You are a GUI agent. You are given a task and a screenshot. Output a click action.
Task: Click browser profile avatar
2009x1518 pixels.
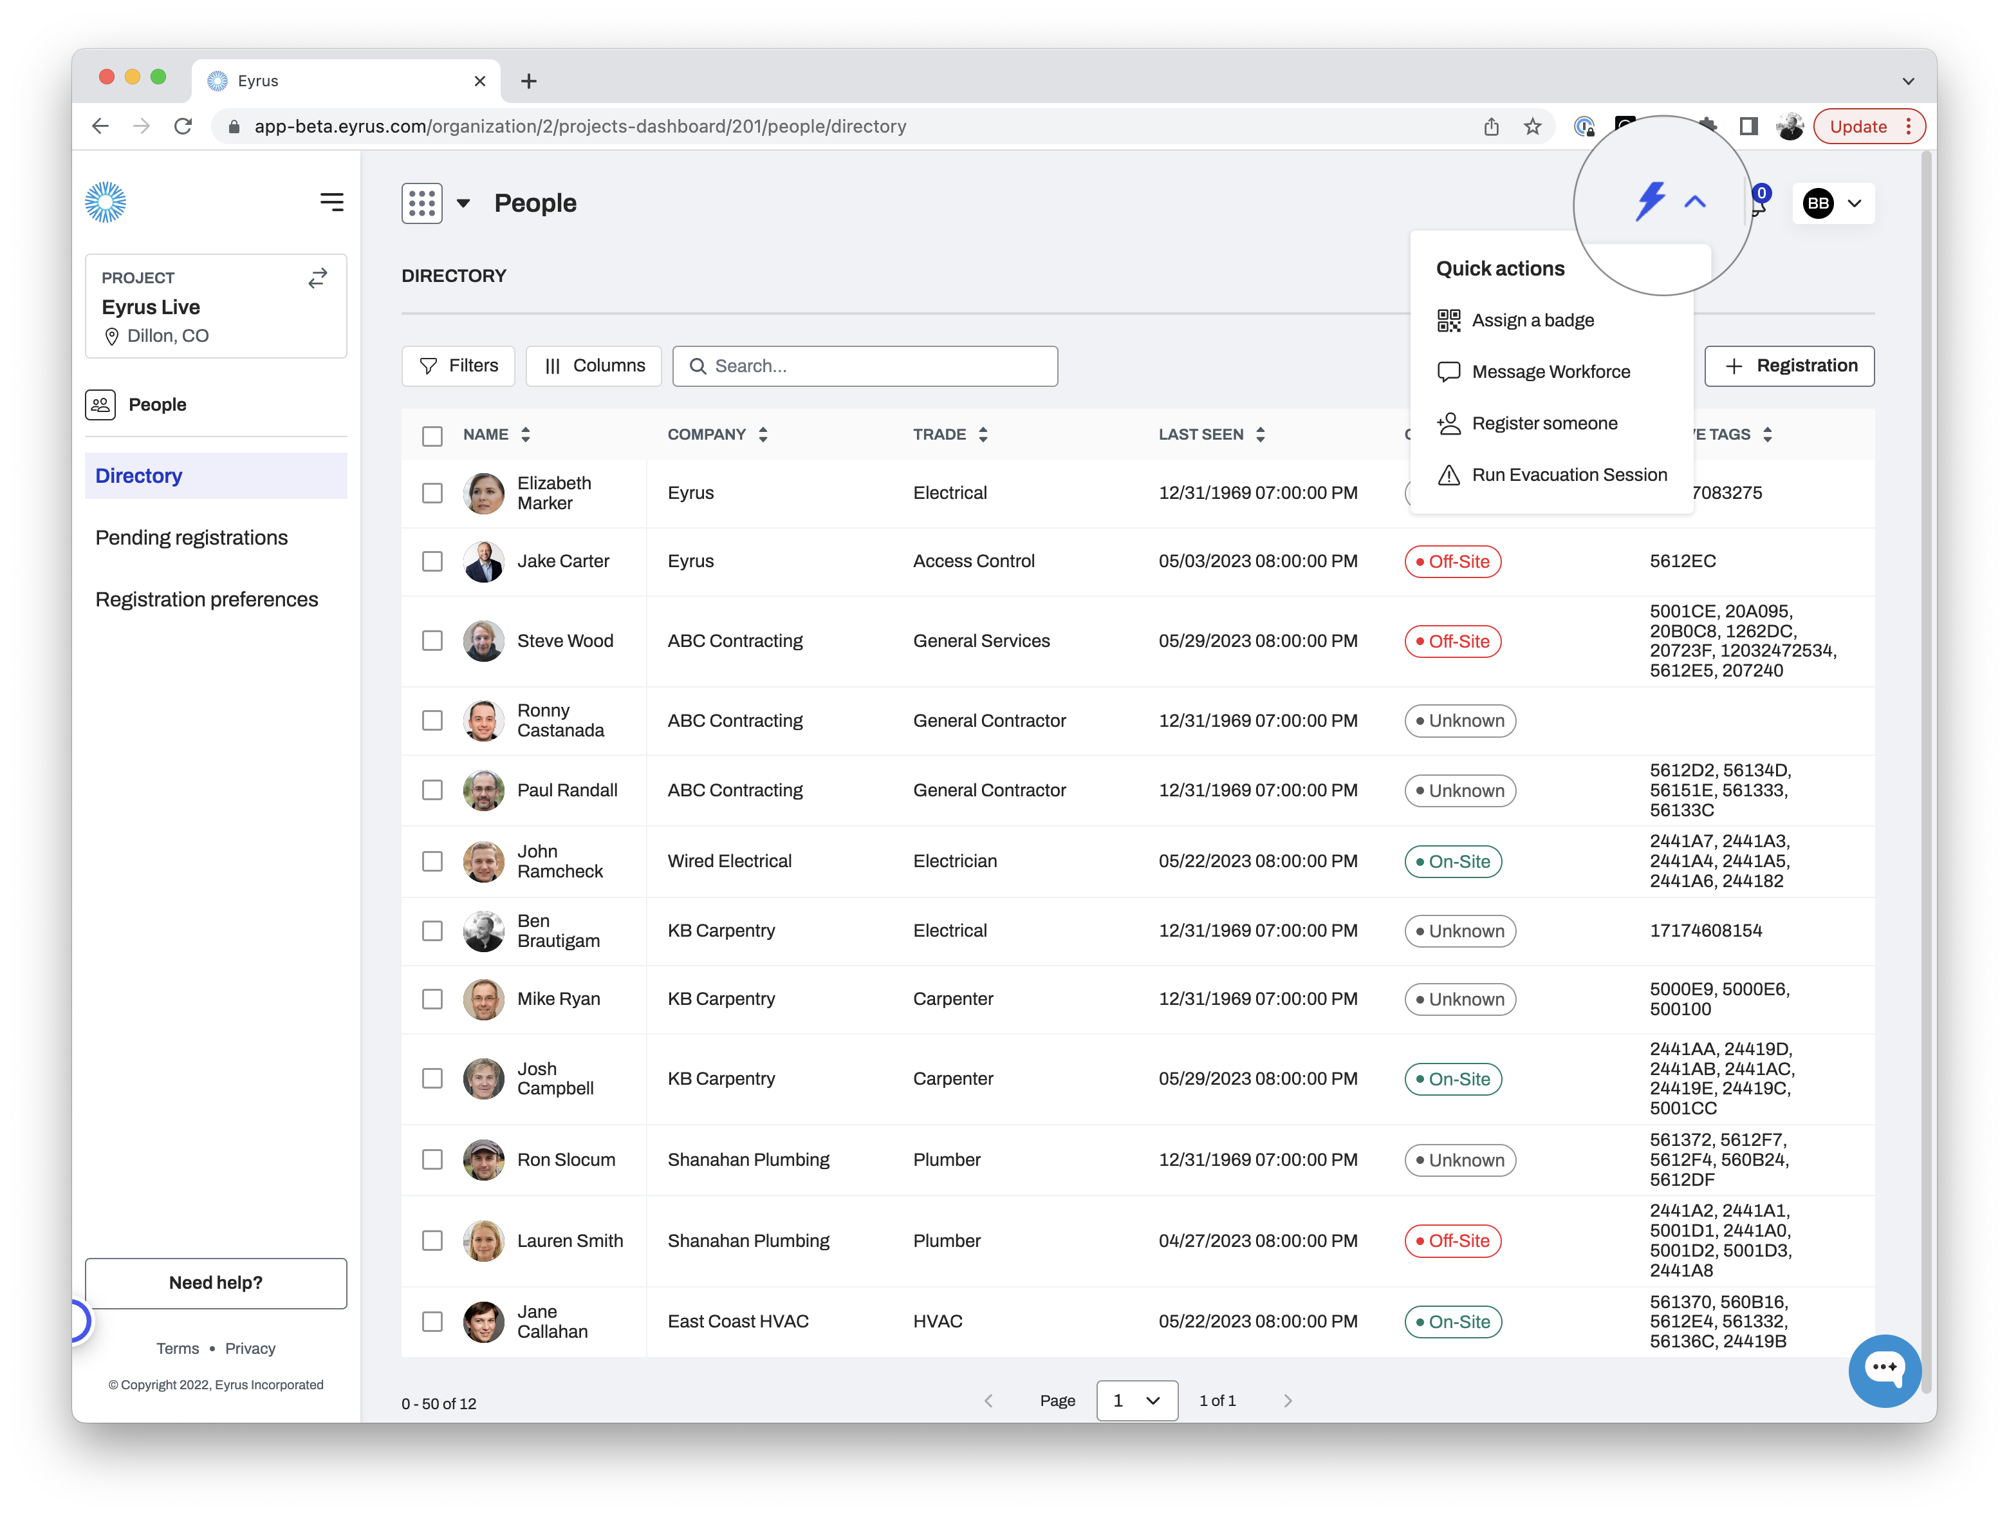coord(1789,126)
